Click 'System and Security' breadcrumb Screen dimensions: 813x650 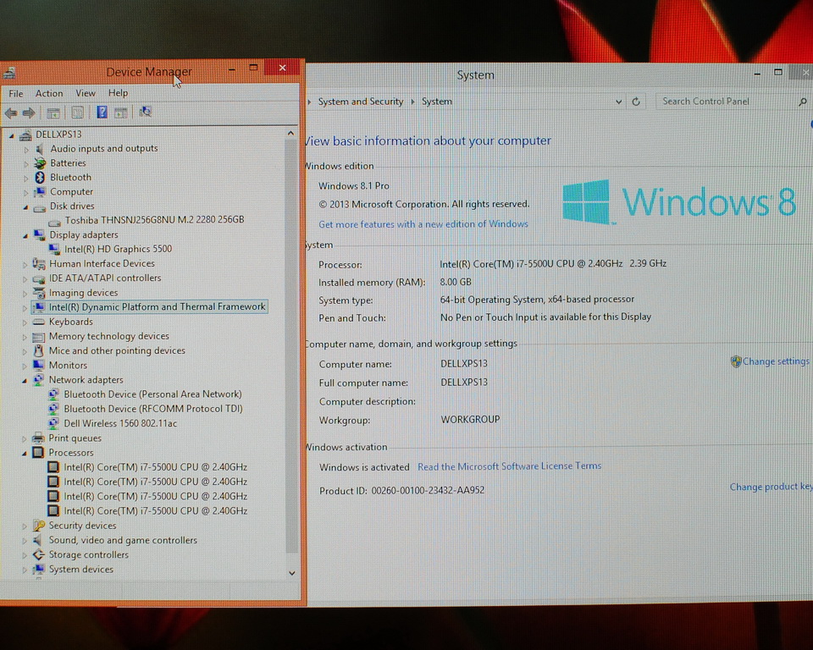pos(361,102)
